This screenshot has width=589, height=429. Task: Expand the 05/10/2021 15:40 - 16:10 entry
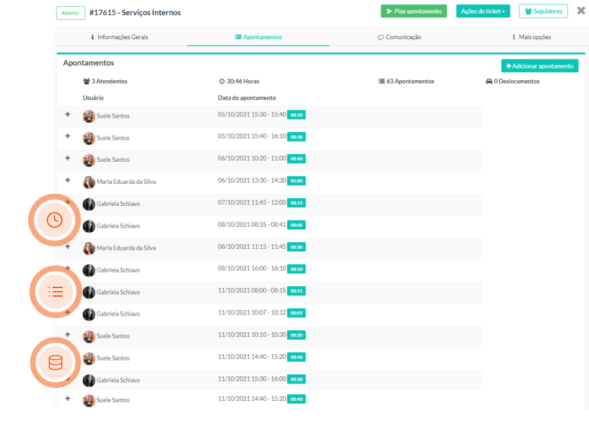click(67, 136)
